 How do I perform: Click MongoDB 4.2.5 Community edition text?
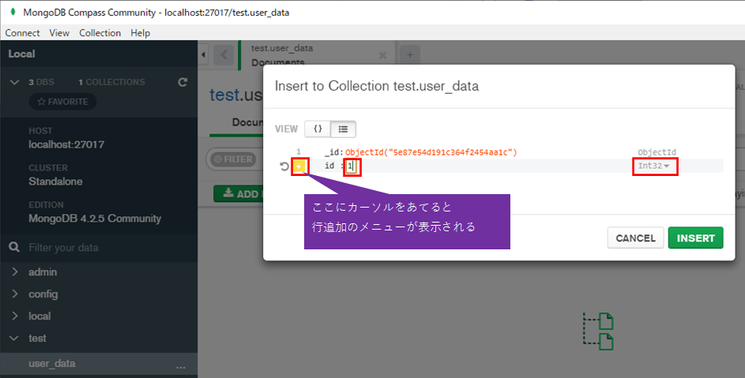point(95,219)
